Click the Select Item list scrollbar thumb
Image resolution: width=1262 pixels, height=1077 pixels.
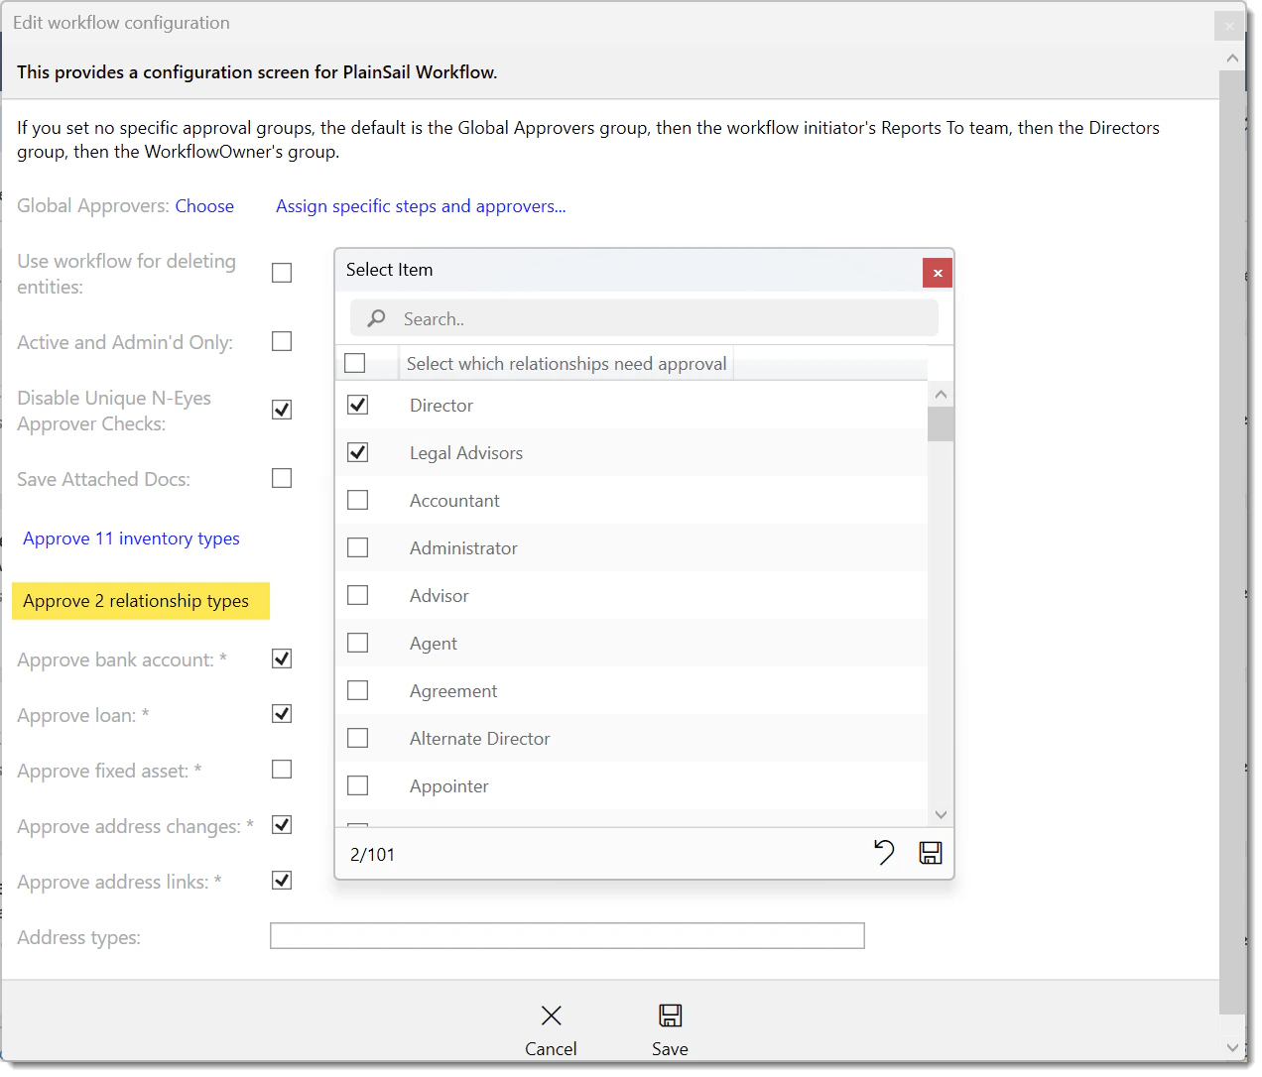[x=941, y=423]
